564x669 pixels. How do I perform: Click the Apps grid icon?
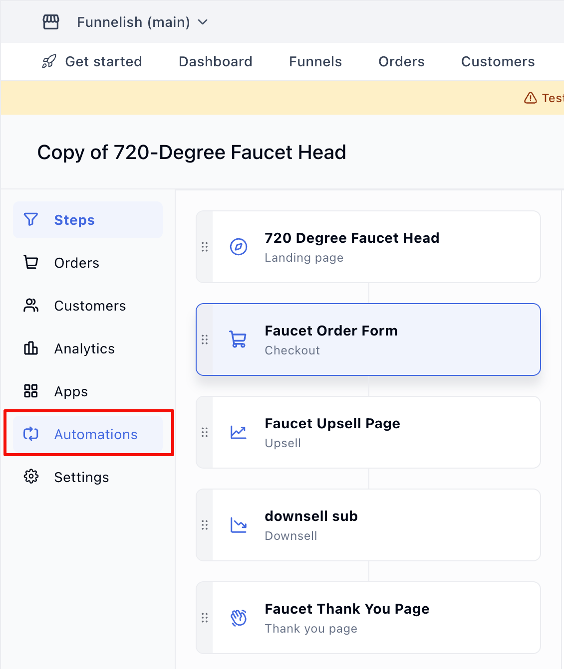point(31,391)
